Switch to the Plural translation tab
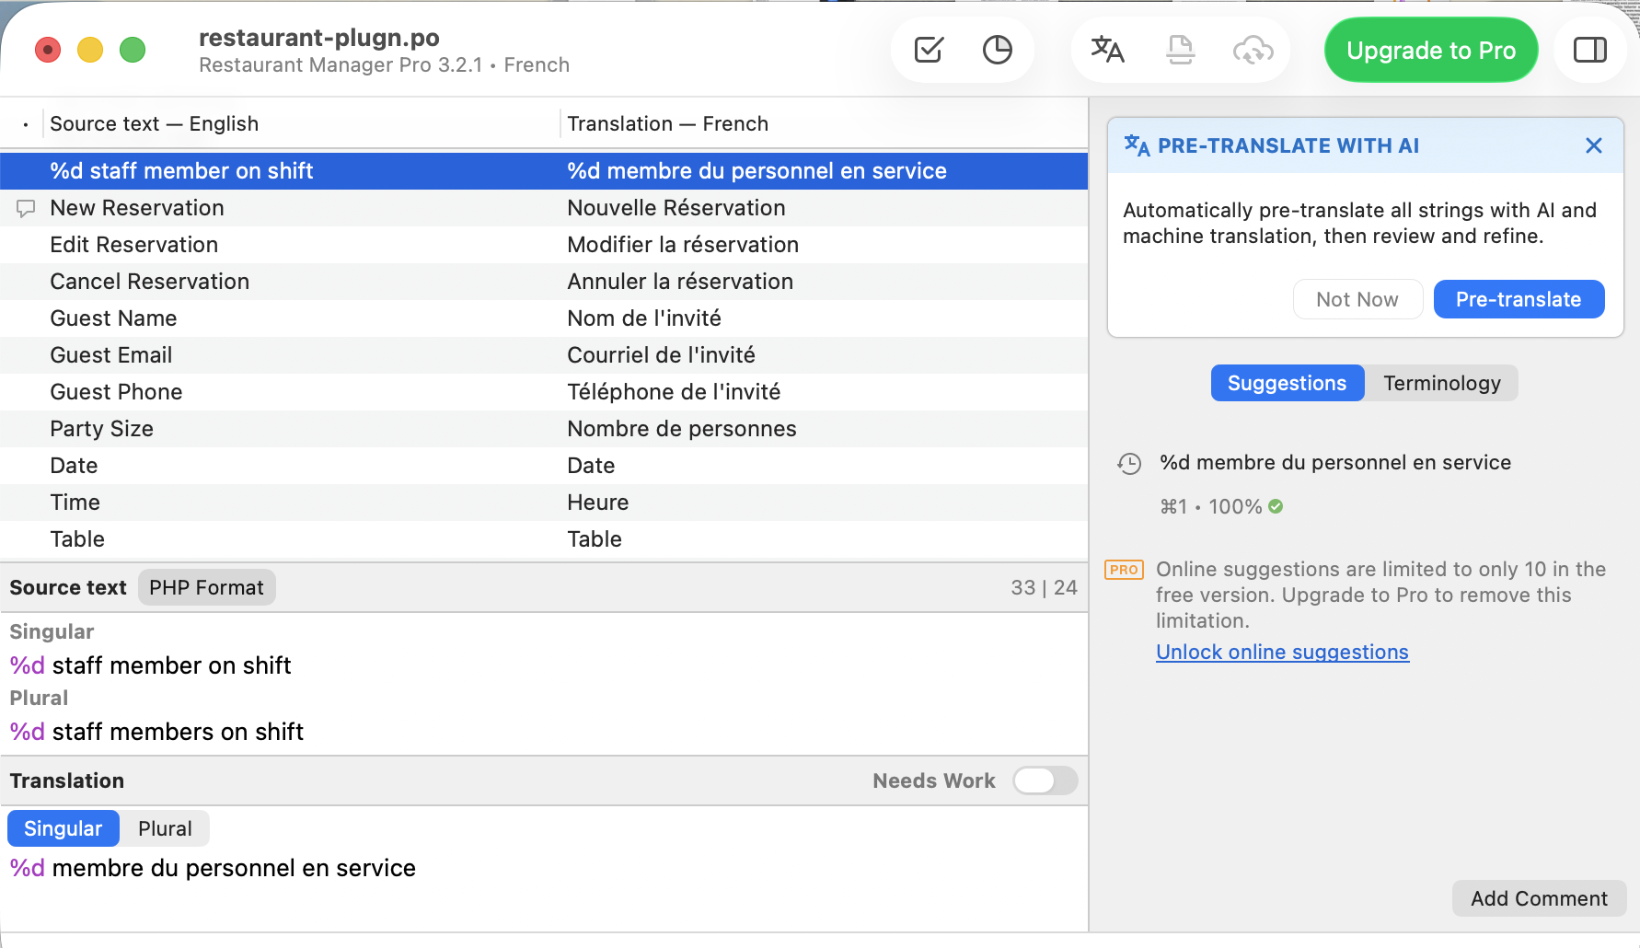Viewport: 1640px width, 948px height. pyautogui.click(x=165, y=828)
